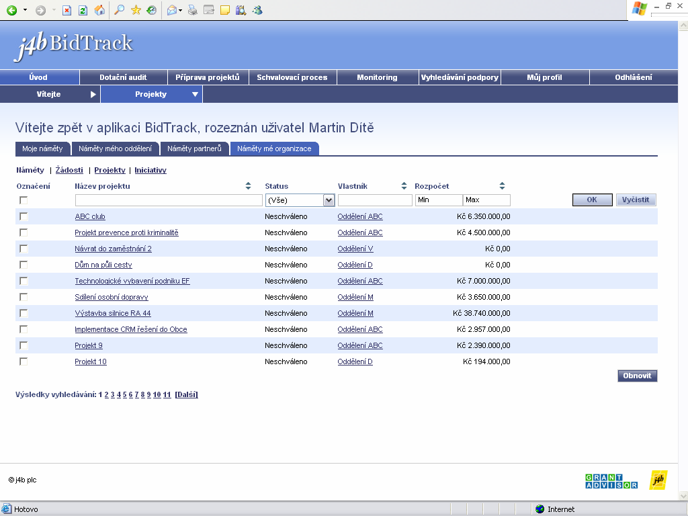688x516 pixels.
Task: Open the Dotační audit menu
Action: click(124, 77)
